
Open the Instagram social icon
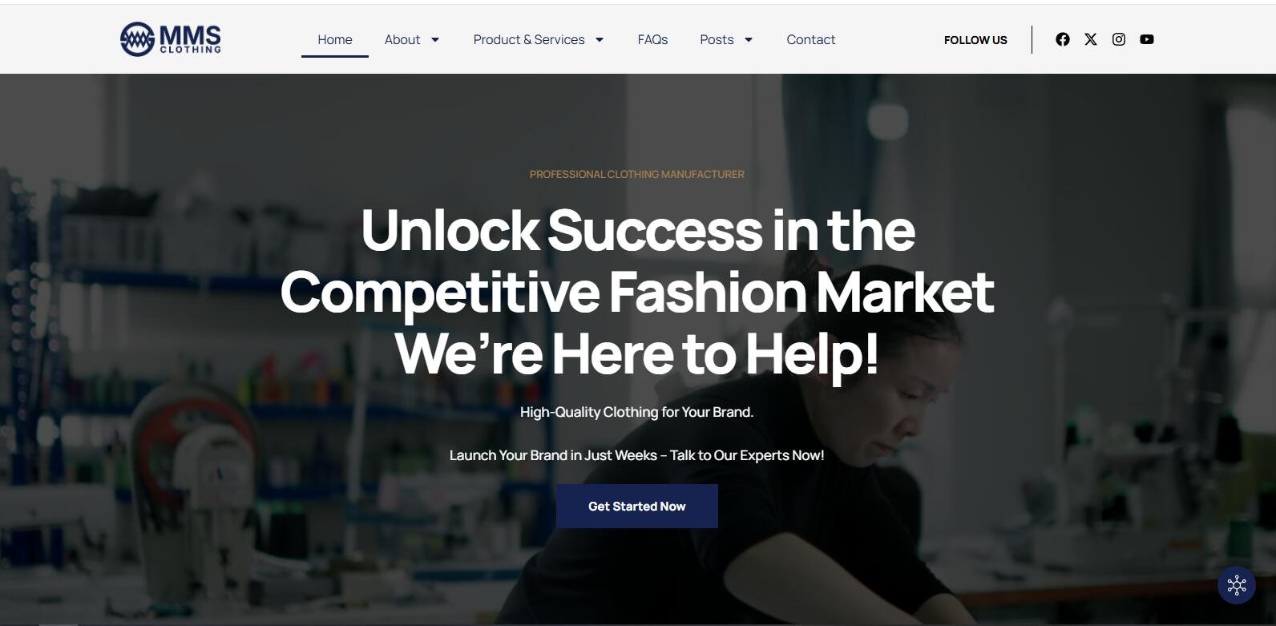pos(1119,39)
